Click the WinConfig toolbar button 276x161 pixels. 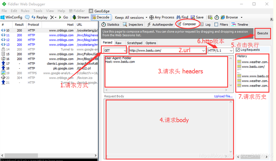[x=12, y=17]
